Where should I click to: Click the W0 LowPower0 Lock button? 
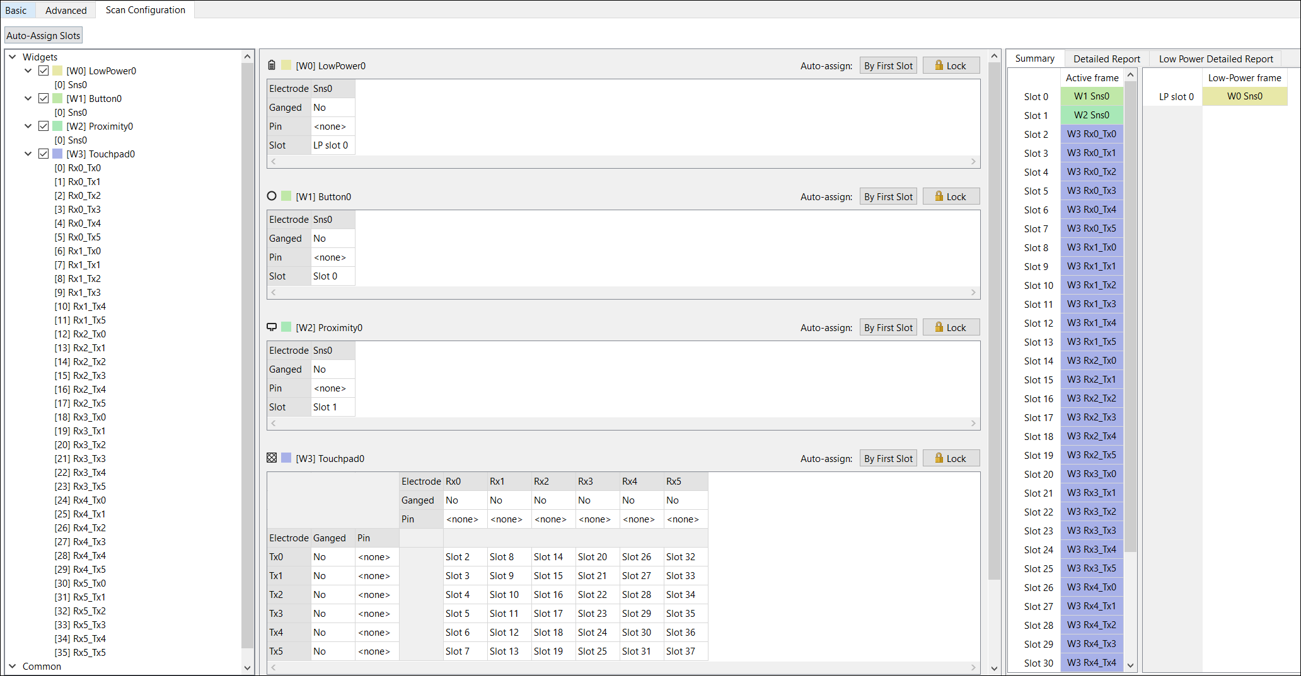[951, 65]
